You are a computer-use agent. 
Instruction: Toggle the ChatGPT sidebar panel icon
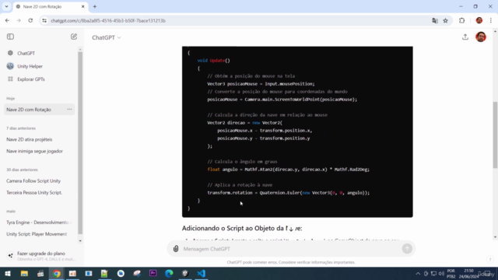(10, 37)
